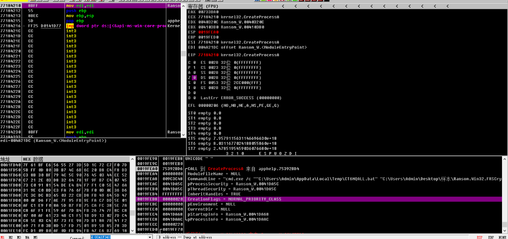Select the highlighted Z zero flag bit
The height and width of the screenshot is (239, 508).
[194, 78]
